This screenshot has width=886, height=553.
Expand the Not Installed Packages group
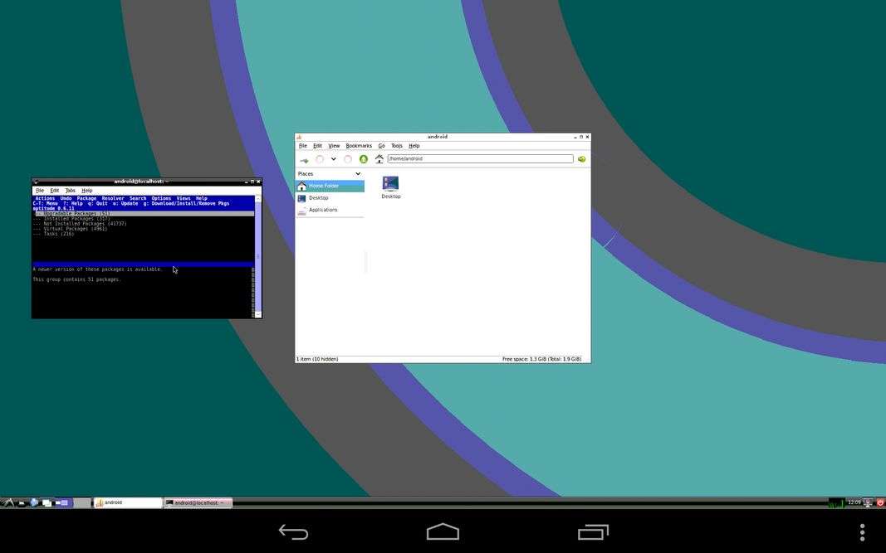point(85,224)
